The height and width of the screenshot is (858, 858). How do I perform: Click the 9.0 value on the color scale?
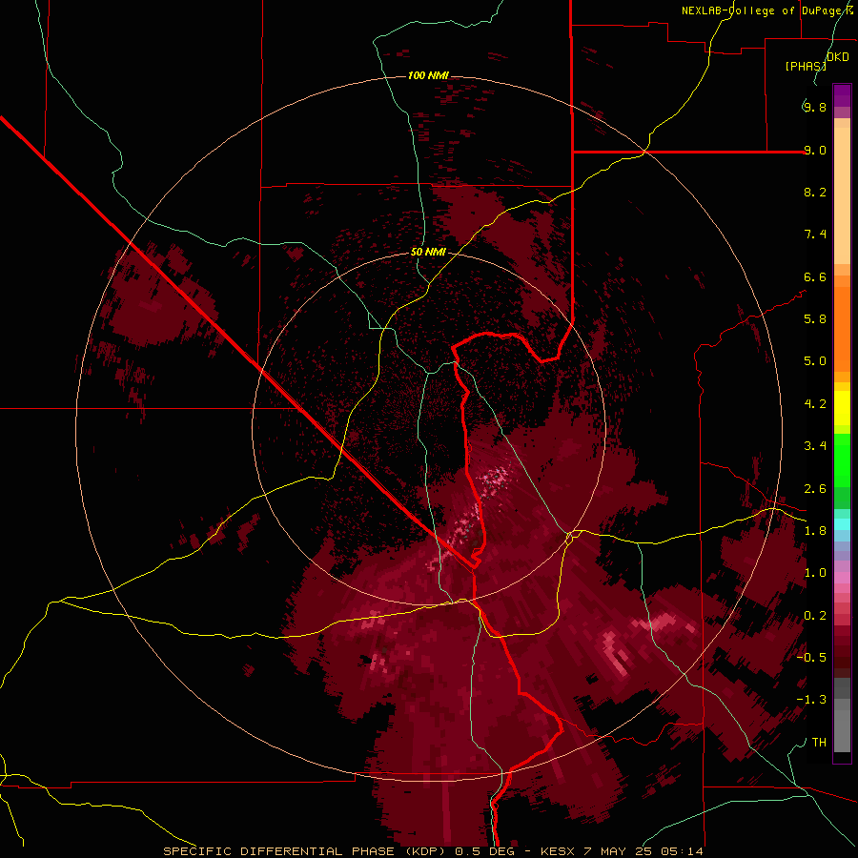coord(814,150)
